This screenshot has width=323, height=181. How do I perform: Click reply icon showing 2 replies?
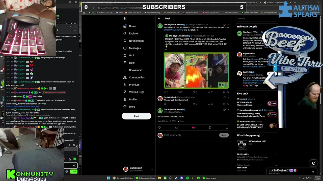(x=165, y=92)
